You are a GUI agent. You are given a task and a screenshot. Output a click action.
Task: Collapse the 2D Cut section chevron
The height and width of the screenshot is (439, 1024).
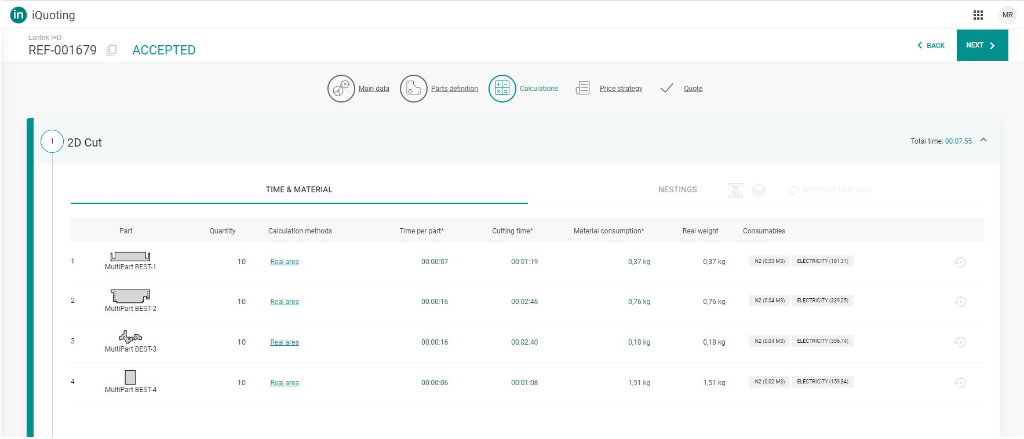pos(983,140)
